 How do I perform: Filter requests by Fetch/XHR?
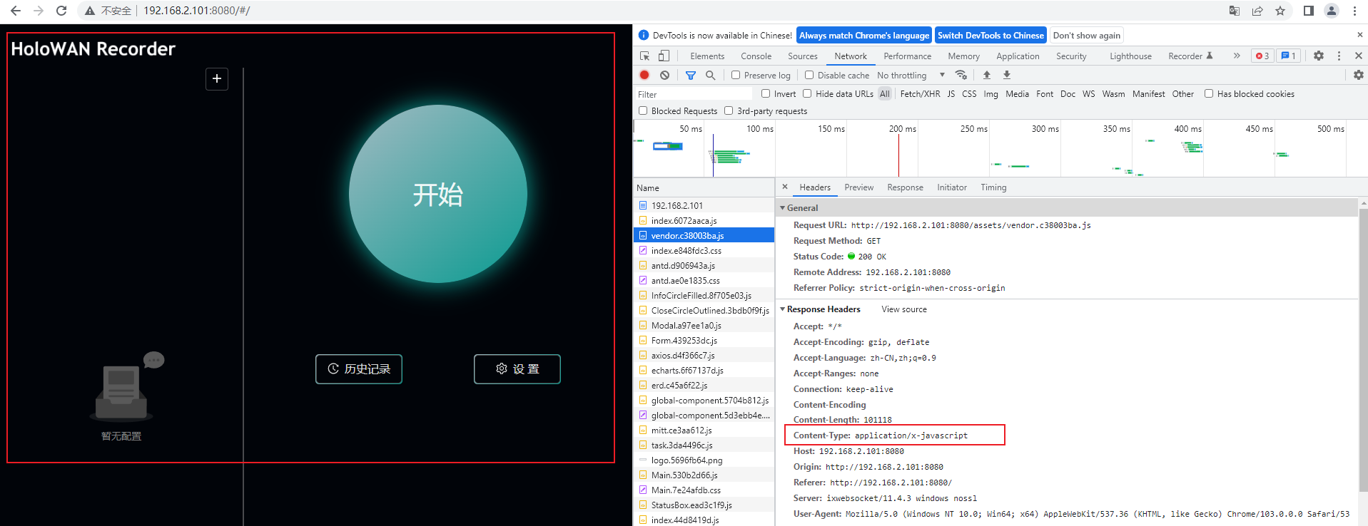click(x=920, y=93)
